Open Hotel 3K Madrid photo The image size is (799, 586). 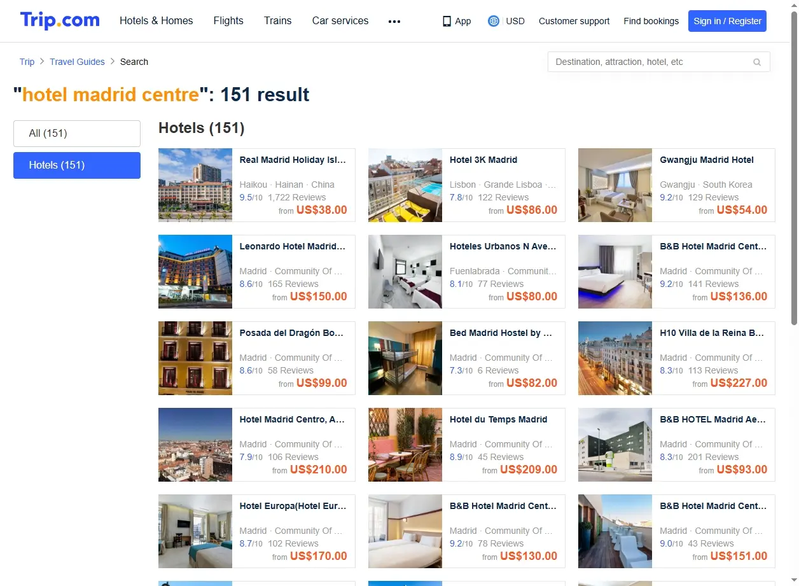coord(405,185)
